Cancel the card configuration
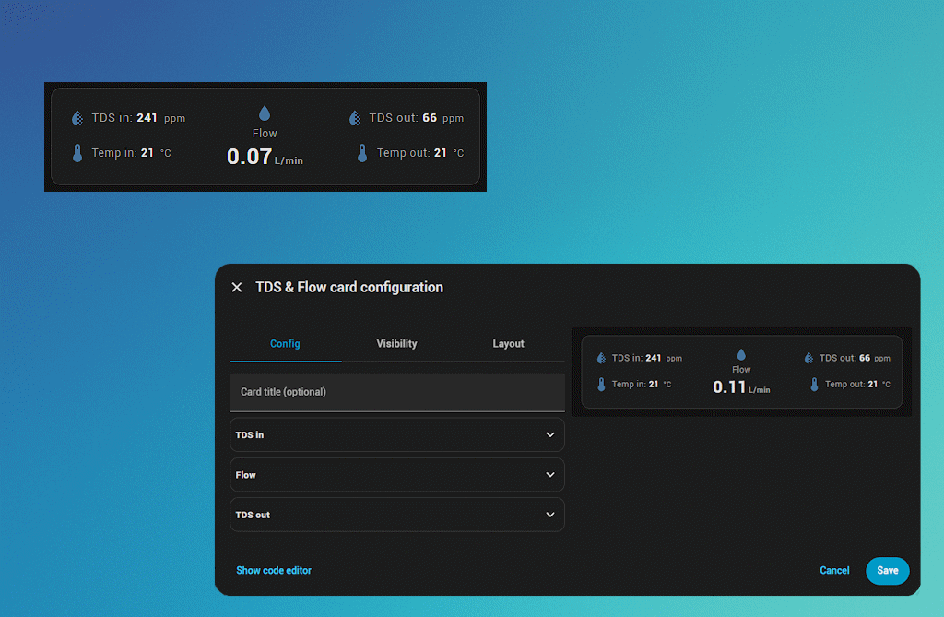Screen dimensions: 944x617 (x=834, y=570)
